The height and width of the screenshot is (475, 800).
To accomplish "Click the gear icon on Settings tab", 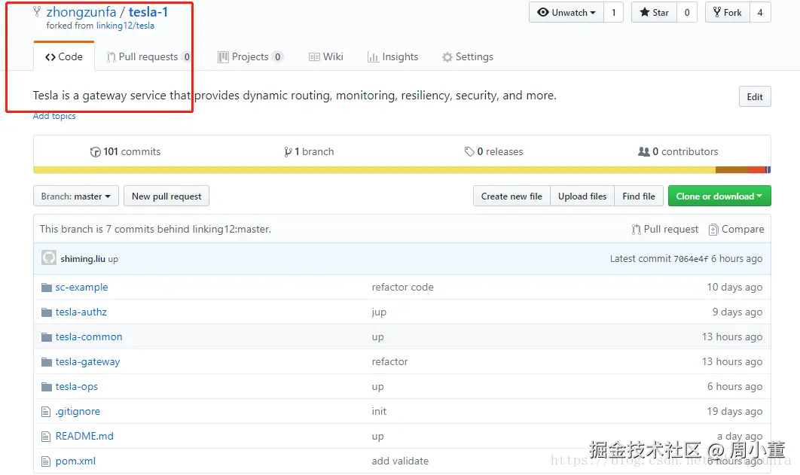I will point(447,57).
